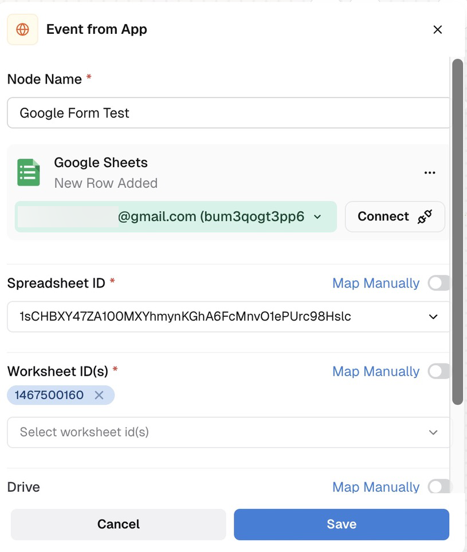The image size is (467, 552).
Task: Click the Event from App title
Action: click(x=96, y=29)
